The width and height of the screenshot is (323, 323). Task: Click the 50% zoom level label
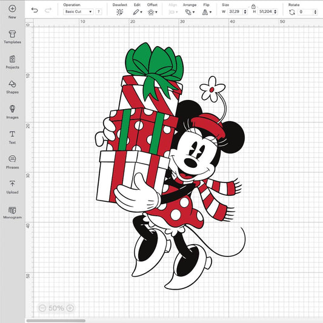(56, 308)
